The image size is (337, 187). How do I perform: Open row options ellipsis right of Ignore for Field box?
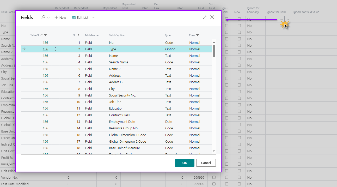(289, 19)
